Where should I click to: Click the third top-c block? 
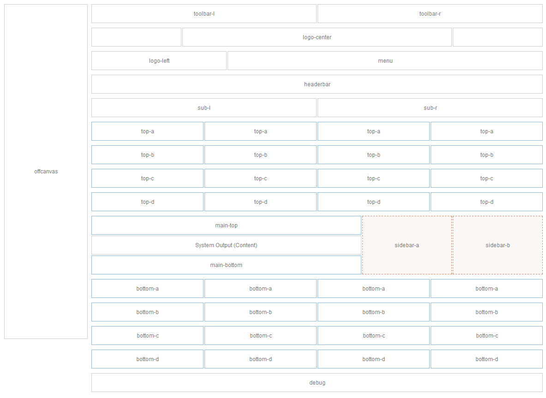click(373, 178)
